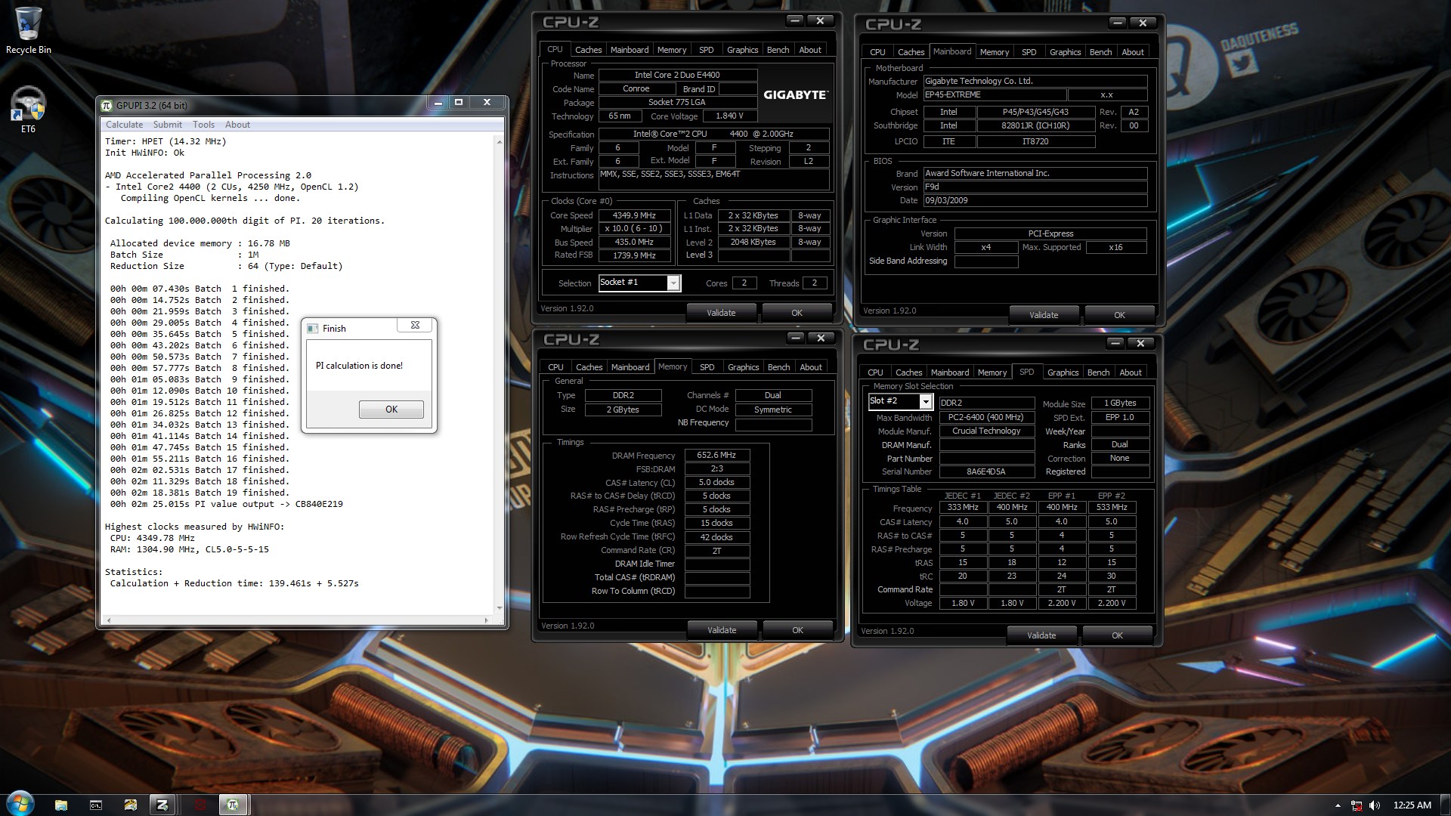Click the FSB:DRAM ratio field
Viewport: 1451px width, 816px height.
716,468
